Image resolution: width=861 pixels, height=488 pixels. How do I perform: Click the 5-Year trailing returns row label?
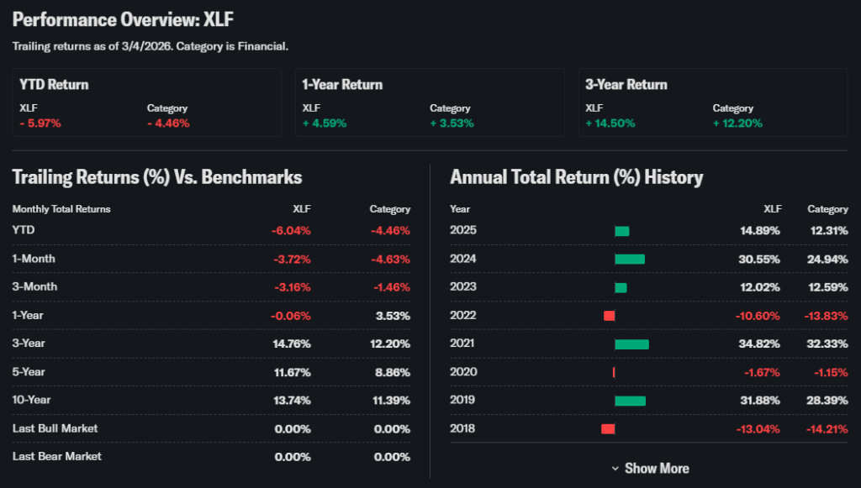coord(28,372)
